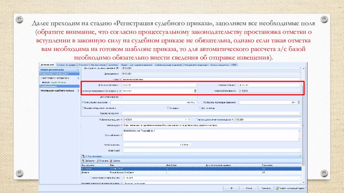Viewport: 344px width, 193px height.
Task: Select the highlighted first participant row
Action: pyautogui.click(x=191, y=169)
